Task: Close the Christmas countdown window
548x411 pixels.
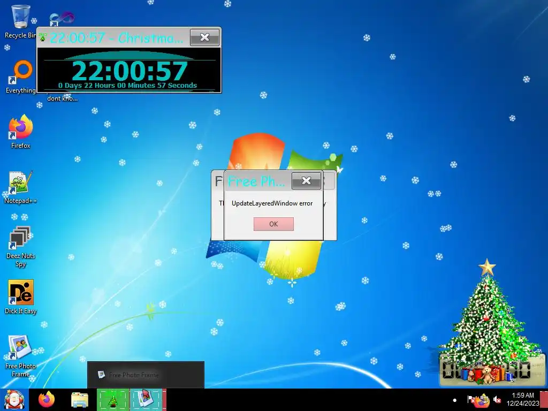Action: [x=205, y=37]
